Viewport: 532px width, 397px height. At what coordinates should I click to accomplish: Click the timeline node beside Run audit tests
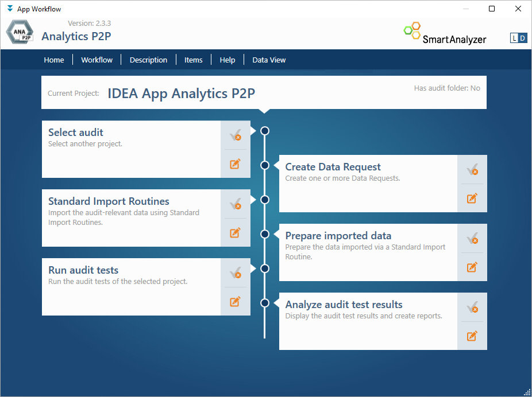pos(265,268)
